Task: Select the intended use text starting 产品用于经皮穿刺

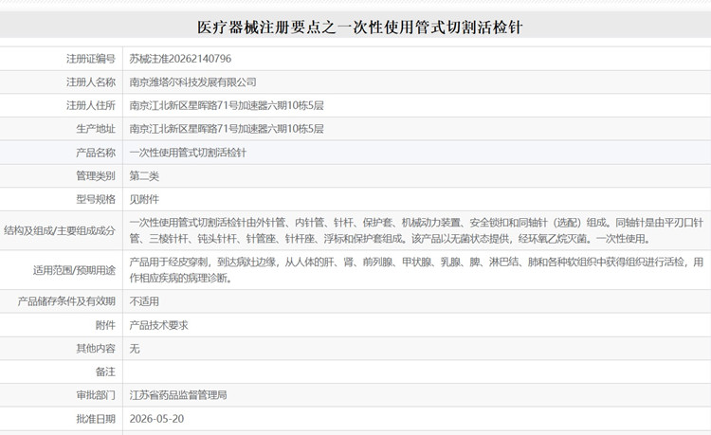Action: point(416,270)
